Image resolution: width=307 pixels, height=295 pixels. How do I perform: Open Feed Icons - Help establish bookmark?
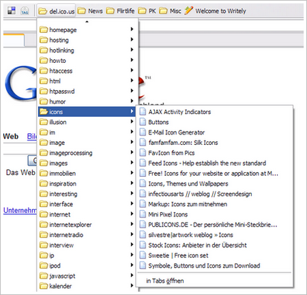pyautogui.click(x=214, y=163)
